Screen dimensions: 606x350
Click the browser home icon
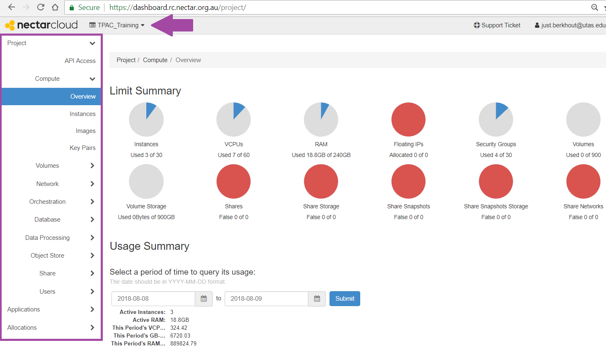pyautogui.click(x=56, y=7)
